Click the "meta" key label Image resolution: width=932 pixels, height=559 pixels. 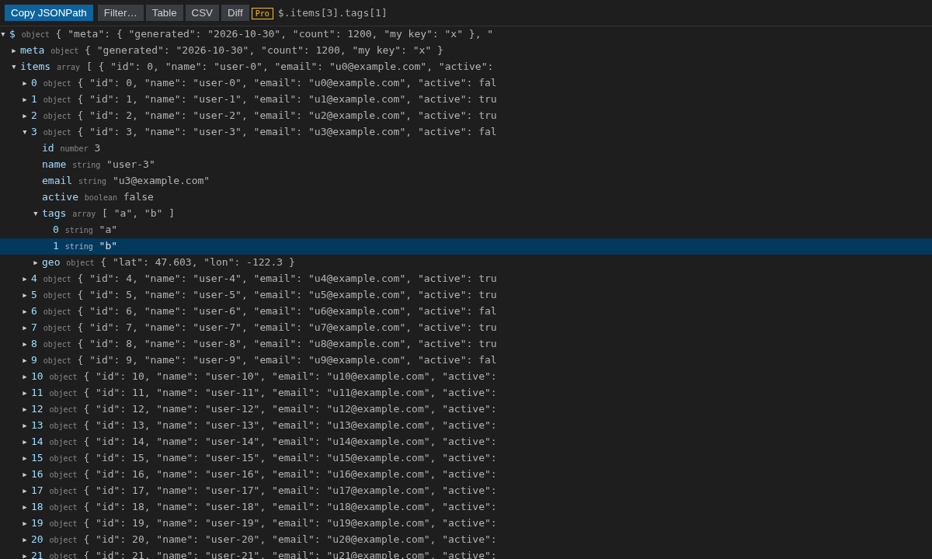(32, 50)
